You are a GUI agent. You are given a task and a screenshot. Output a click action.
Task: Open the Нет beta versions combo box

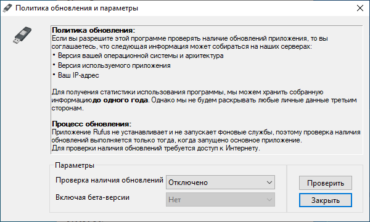point(220,200)
